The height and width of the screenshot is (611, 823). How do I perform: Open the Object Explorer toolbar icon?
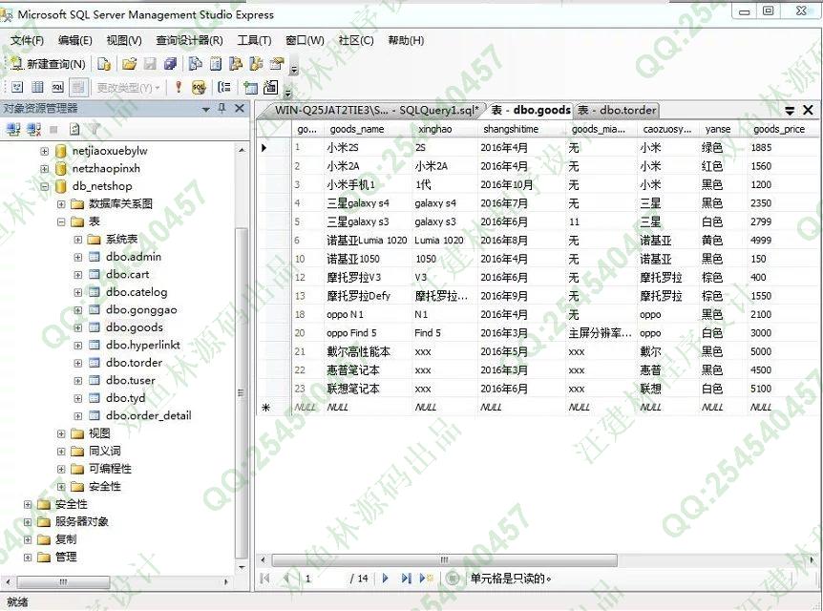click(236, 64)
